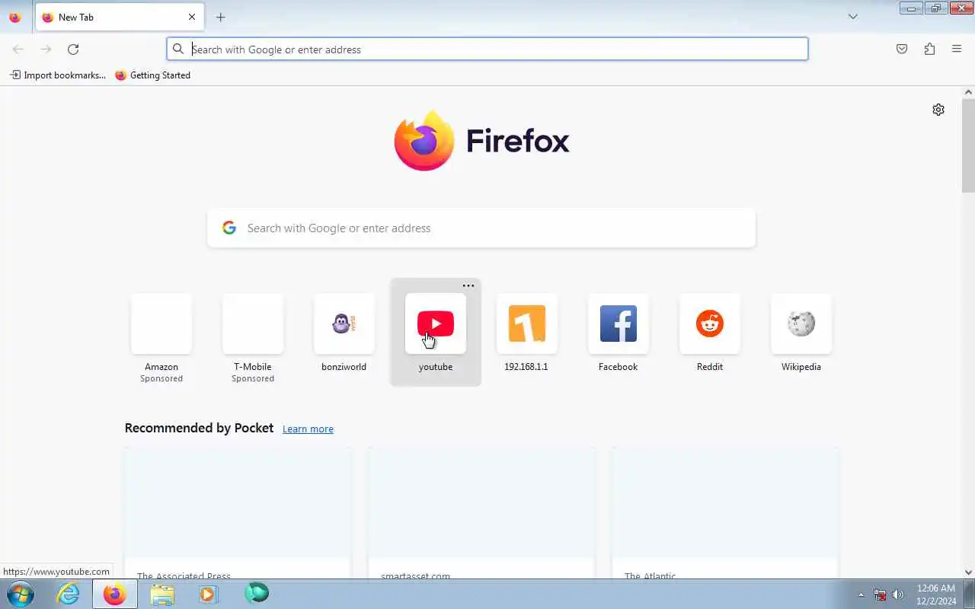Open The Associated Press story card

point(238,513)
